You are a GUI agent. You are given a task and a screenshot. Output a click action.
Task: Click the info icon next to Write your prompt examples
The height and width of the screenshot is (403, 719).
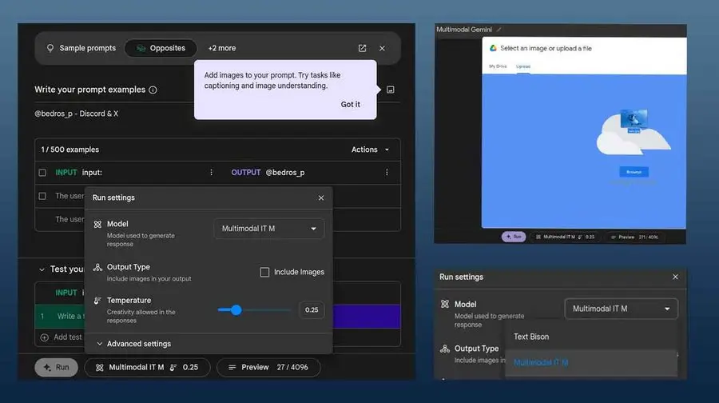(153, 90)
